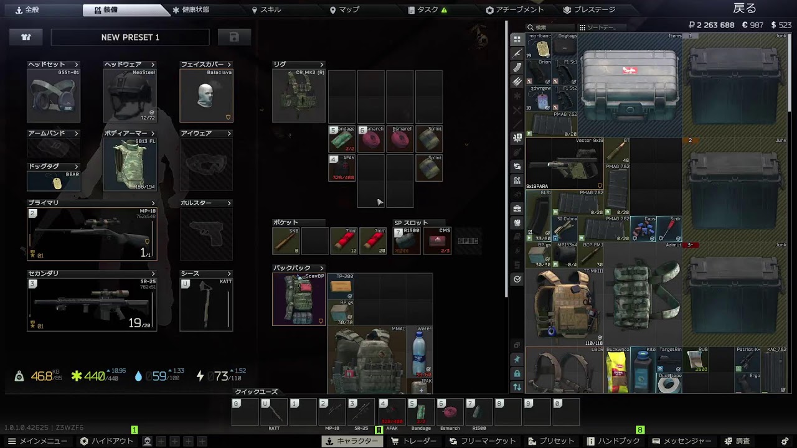Click the 戻る back button
797x448 pixels.
pos(745,8)
